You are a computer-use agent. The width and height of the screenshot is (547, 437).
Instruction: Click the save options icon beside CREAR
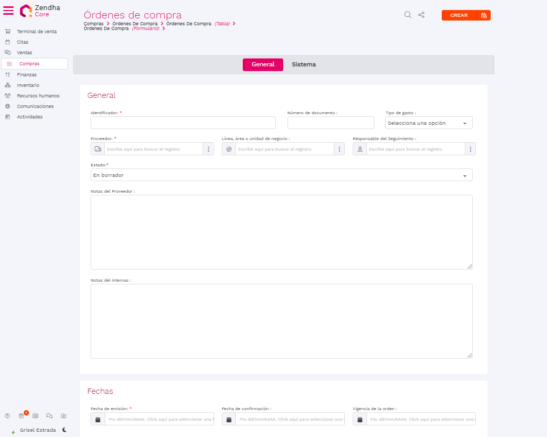484,15
